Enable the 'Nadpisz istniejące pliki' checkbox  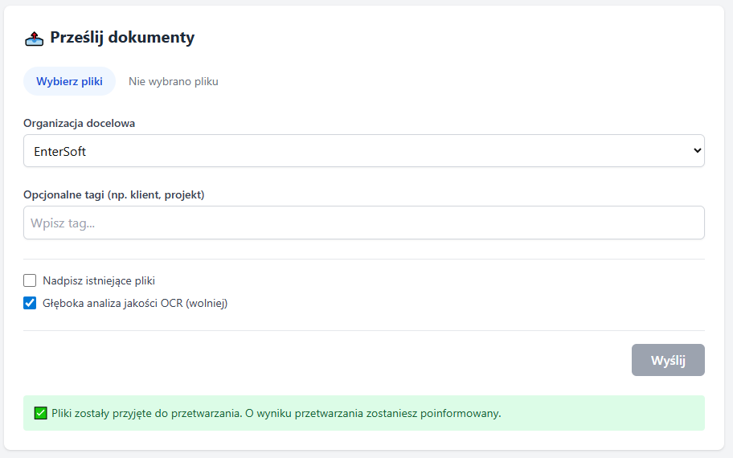[x=30, y=280]
